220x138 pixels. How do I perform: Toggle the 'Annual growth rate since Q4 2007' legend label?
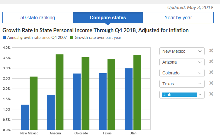point(37,38)
